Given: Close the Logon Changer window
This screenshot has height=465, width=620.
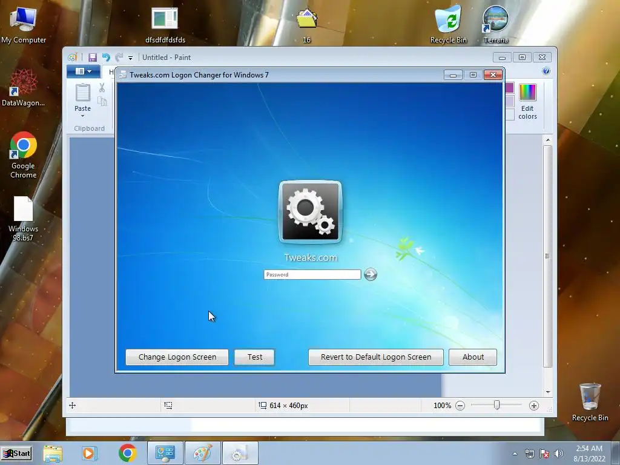Looking at the screenshot, I should click(x=493, y=74).
